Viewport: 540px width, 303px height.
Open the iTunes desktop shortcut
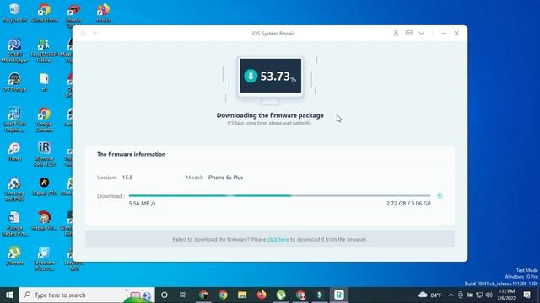(14, 151)
